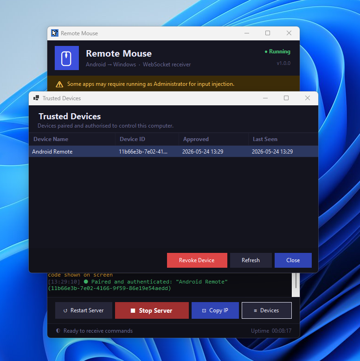Click the log scrollbar in Remote Mouse window
The height and width of the screenshot is (361, 360).
point(296,285)
